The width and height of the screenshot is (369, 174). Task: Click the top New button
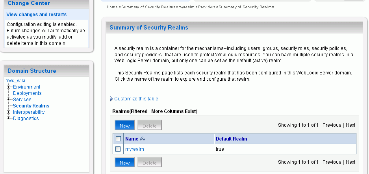tap(125, 125)
